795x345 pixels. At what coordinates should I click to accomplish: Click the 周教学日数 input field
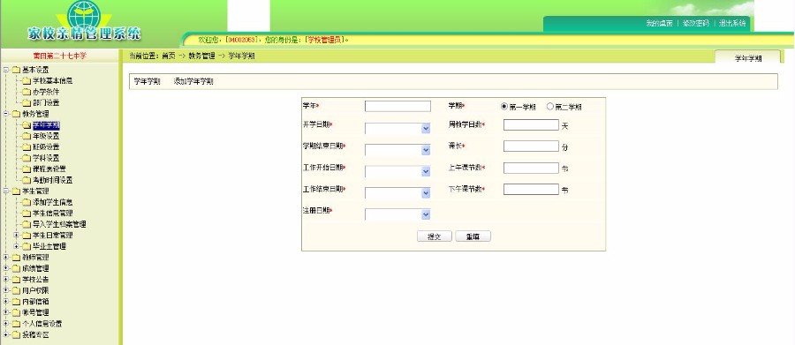click(531, 124)
